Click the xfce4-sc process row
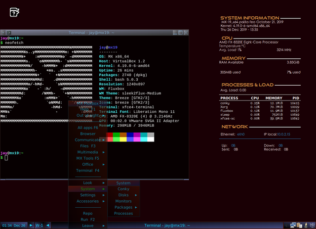The height and width of the screenshot is (229, 316). point(260,119)
